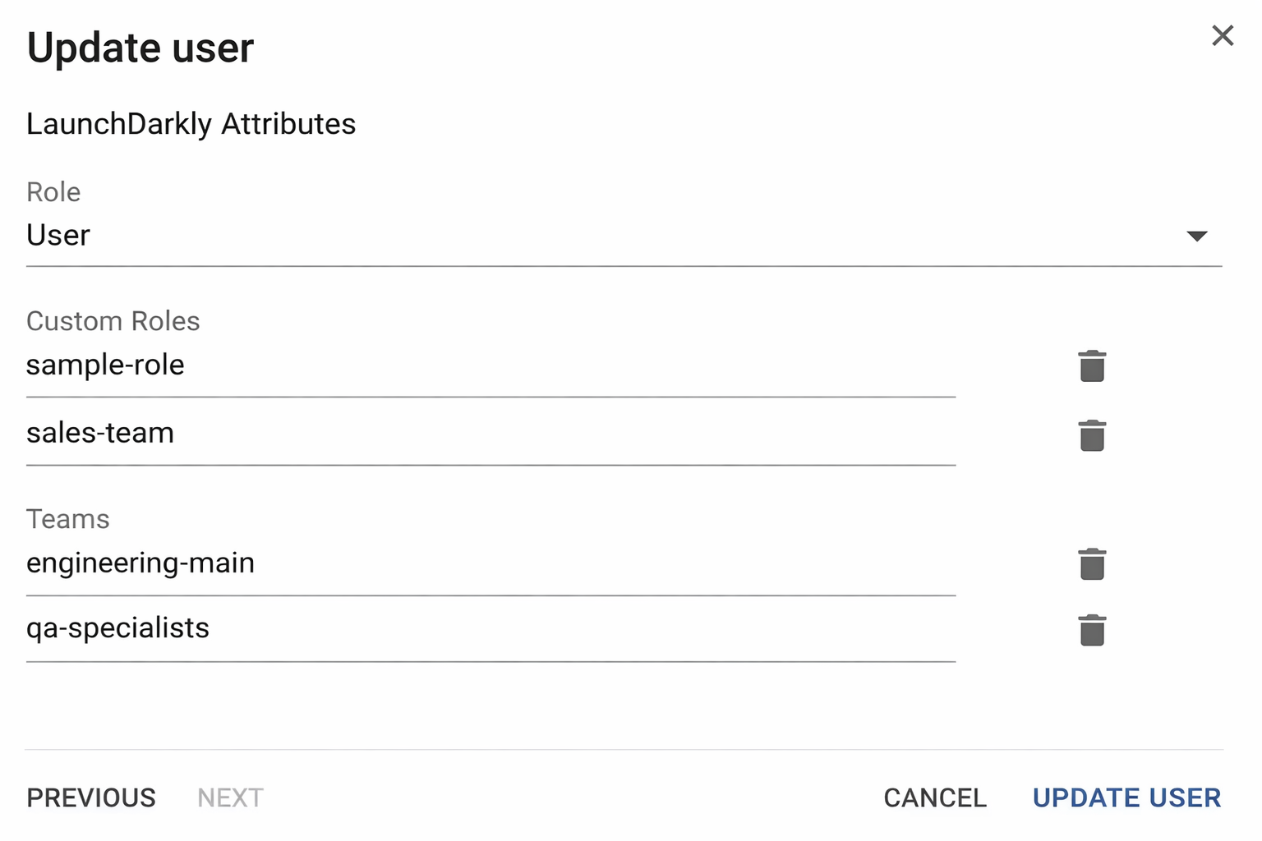Viewport: 1262px width, 841px height.
Task: Open the Role dropdown arrow
Action: pos(1197,237)
